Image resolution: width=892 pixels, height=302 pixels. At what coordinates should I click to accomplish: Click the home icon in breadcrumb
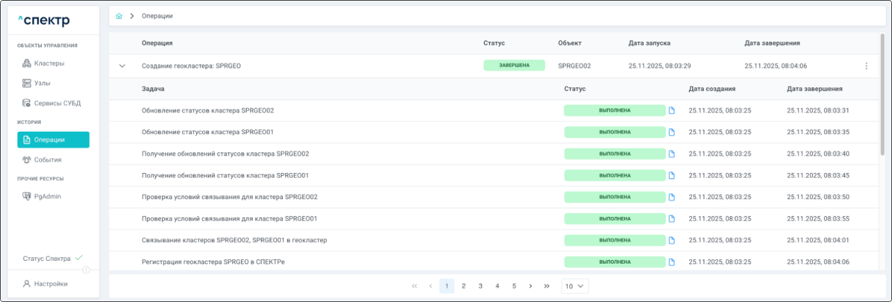[x=119, y=16]
